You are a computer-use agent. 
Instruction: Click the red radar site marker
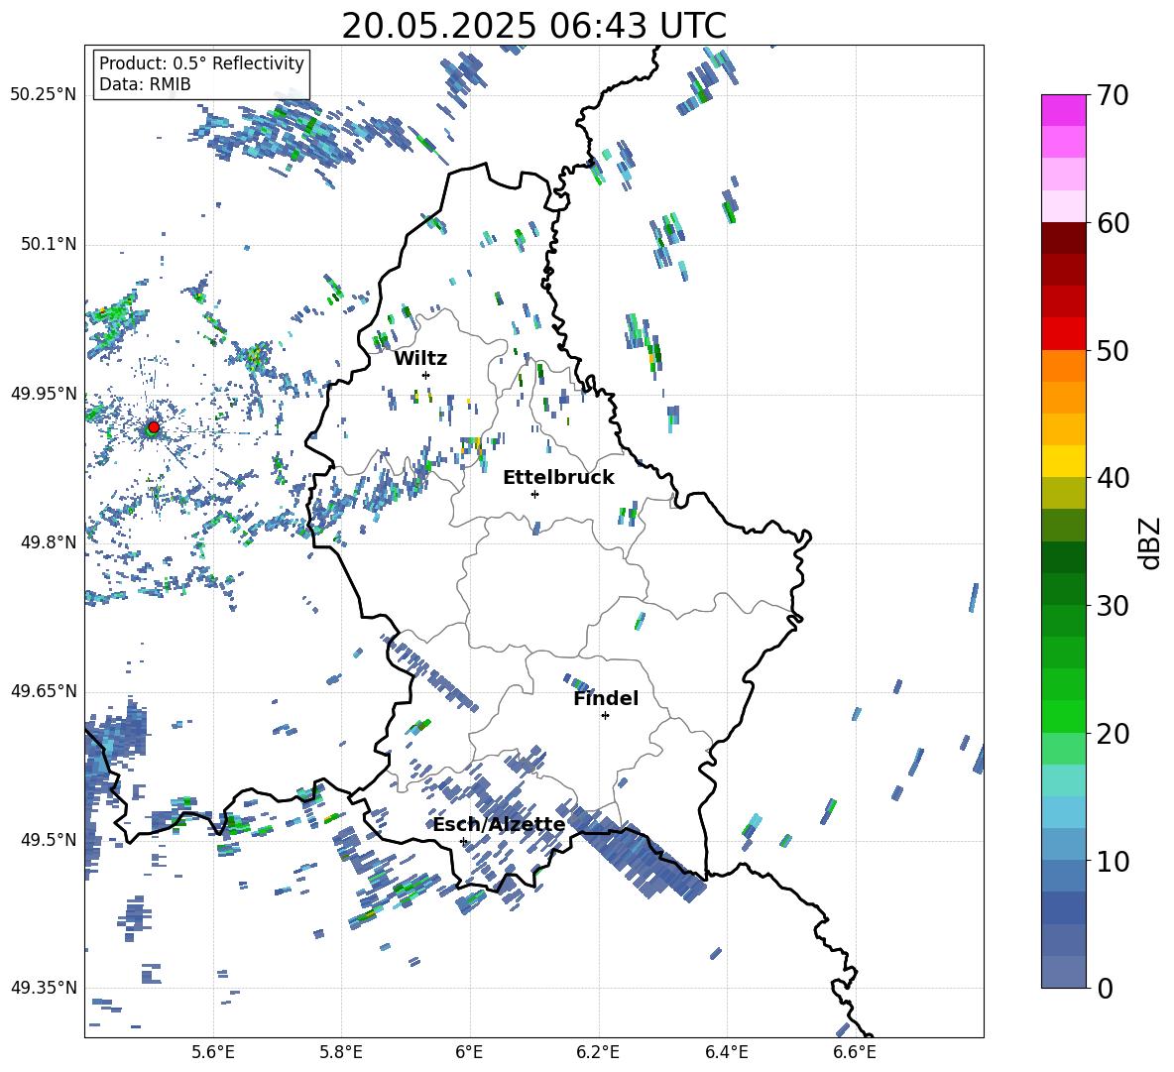click(x=154, y=426)
